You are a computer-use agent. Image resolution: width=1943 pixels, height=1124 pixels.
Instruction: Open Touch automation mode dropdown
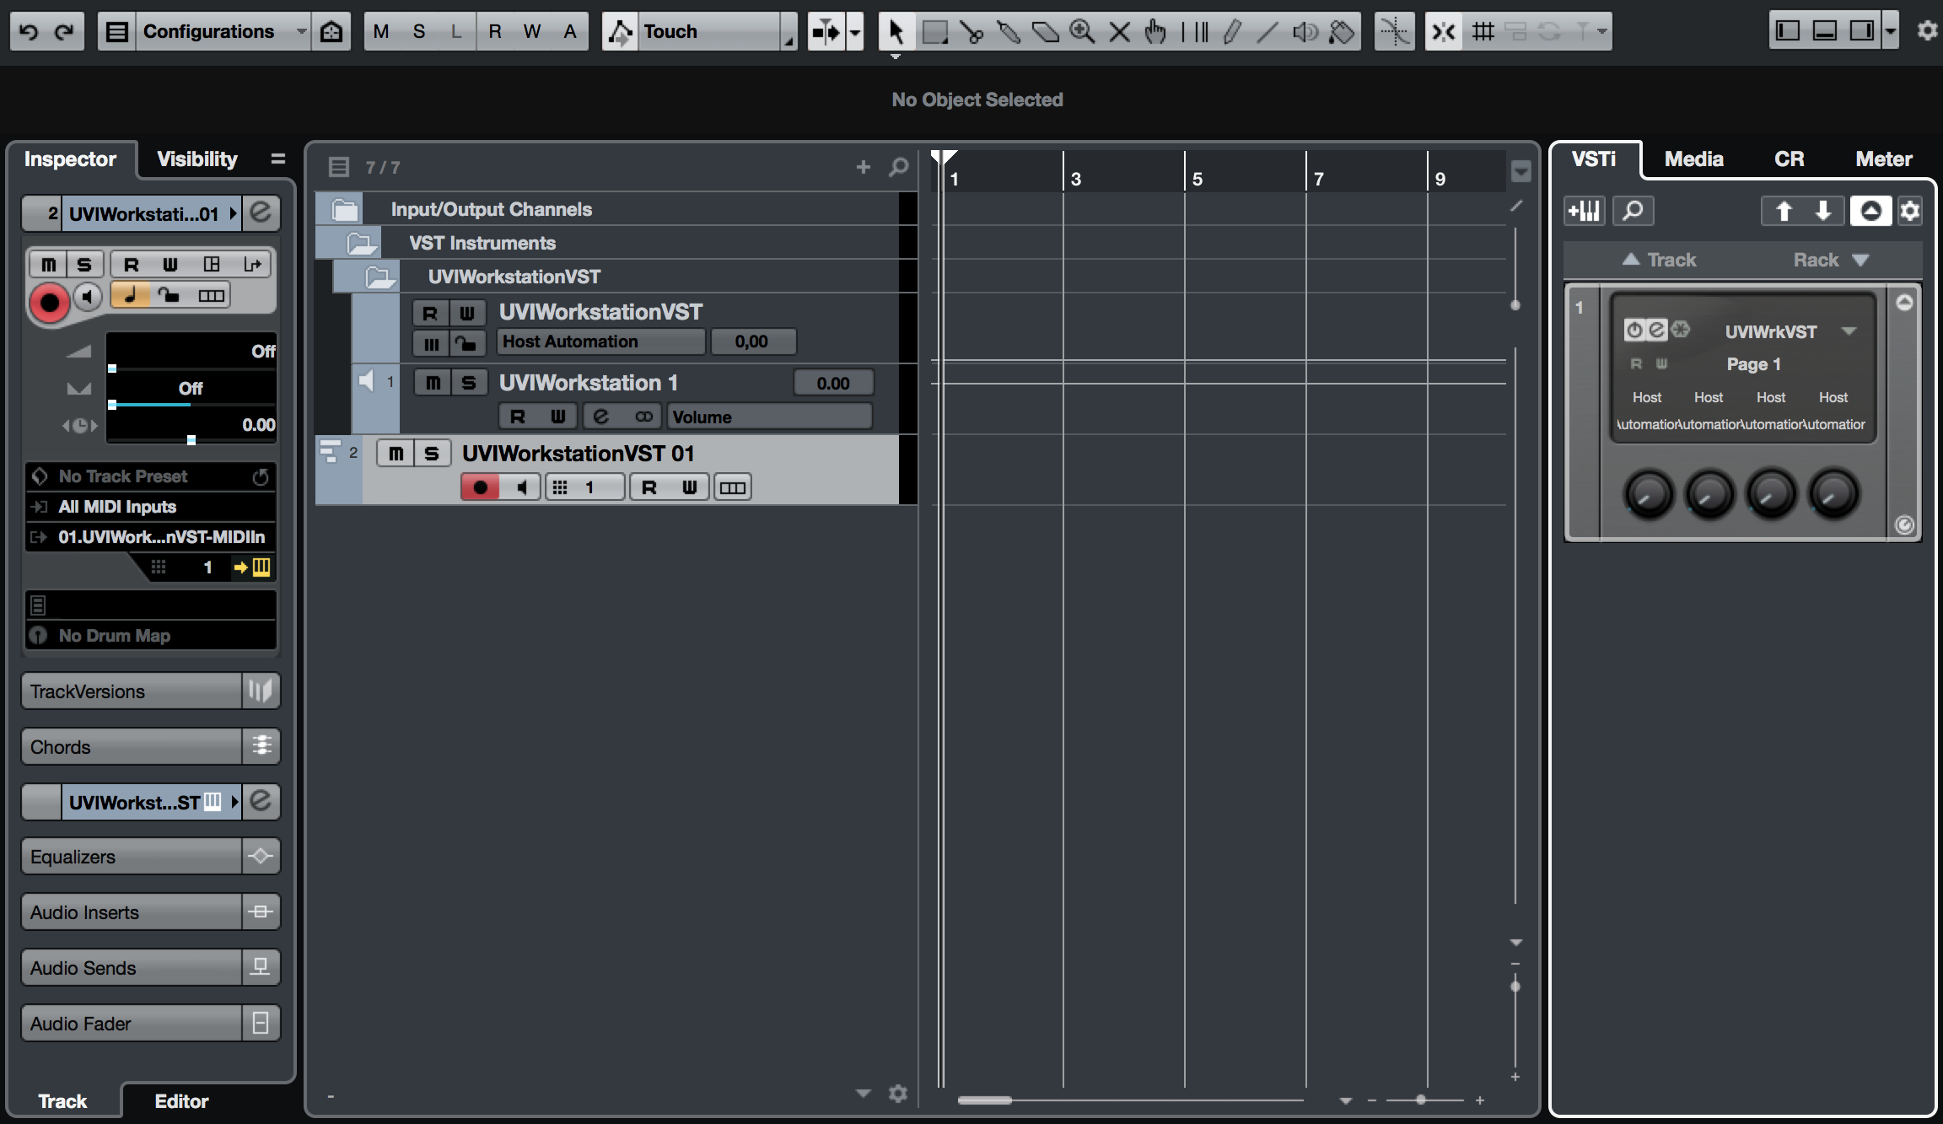point(716,32)
